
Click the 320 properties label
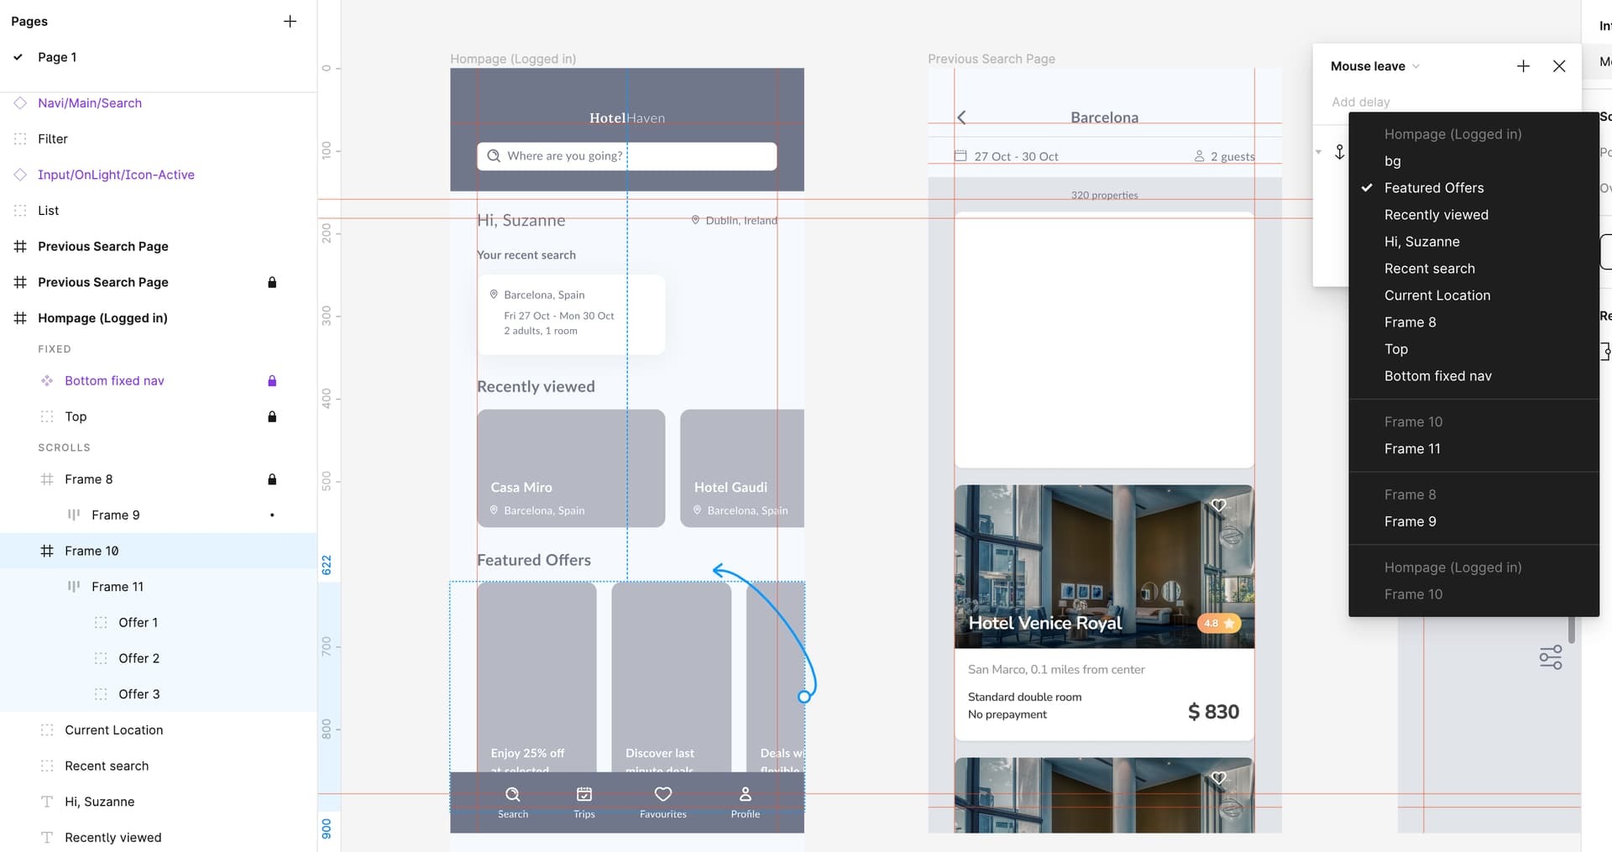click(1104, 195)
